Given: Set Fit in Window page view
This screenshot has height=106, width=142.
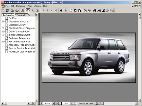Looking at the screenshot, I should click(75, 10).
